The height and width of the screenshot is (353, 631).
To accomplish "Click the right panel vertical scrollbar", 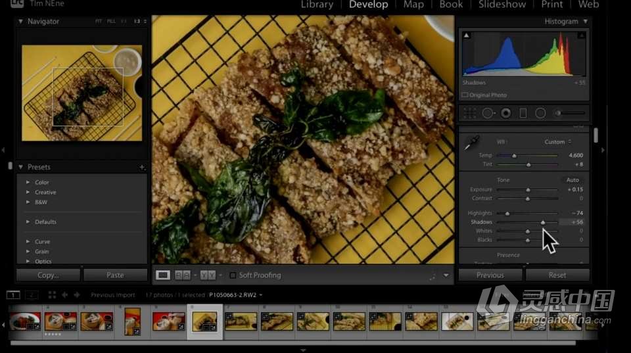I will pyautogui.click(x=596, y=135).
